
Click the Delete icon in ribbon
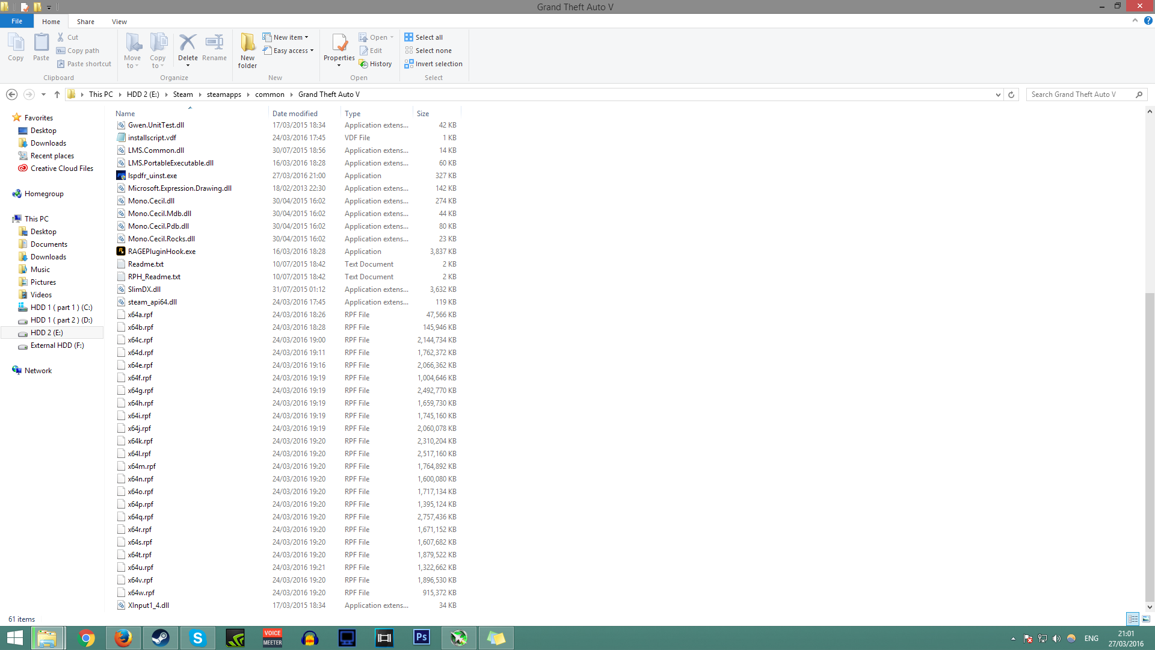tap(188, 43)
